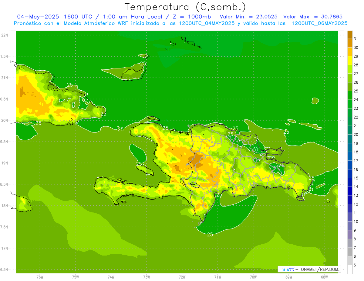Click the orange legend swatch between 30 and 31
Viewport: 364px width, 281px height.
point(350,43)
